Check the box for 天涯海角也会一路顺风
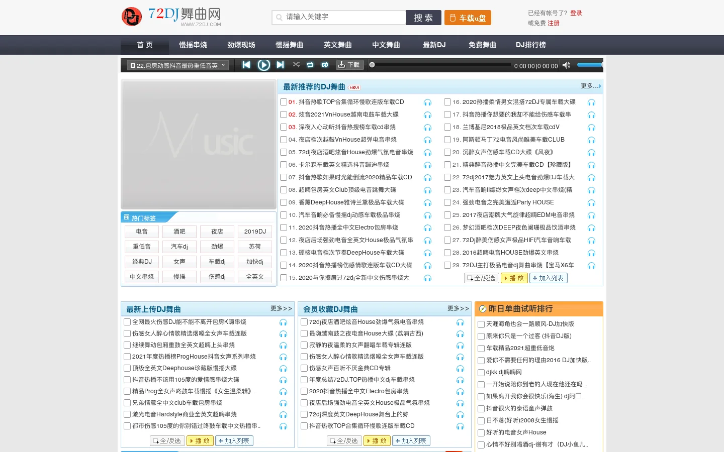This screenshot has height=452, width=724. (481, 324)
